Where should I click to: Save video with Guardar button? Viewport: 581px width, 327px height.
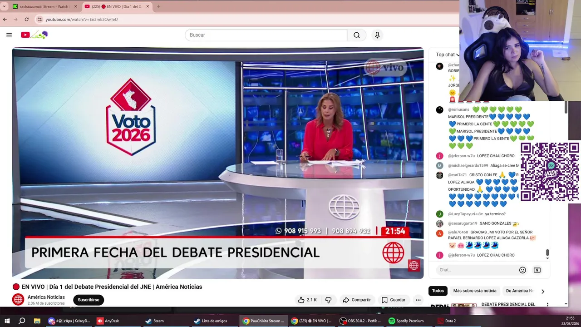click(x=393, y=300)
